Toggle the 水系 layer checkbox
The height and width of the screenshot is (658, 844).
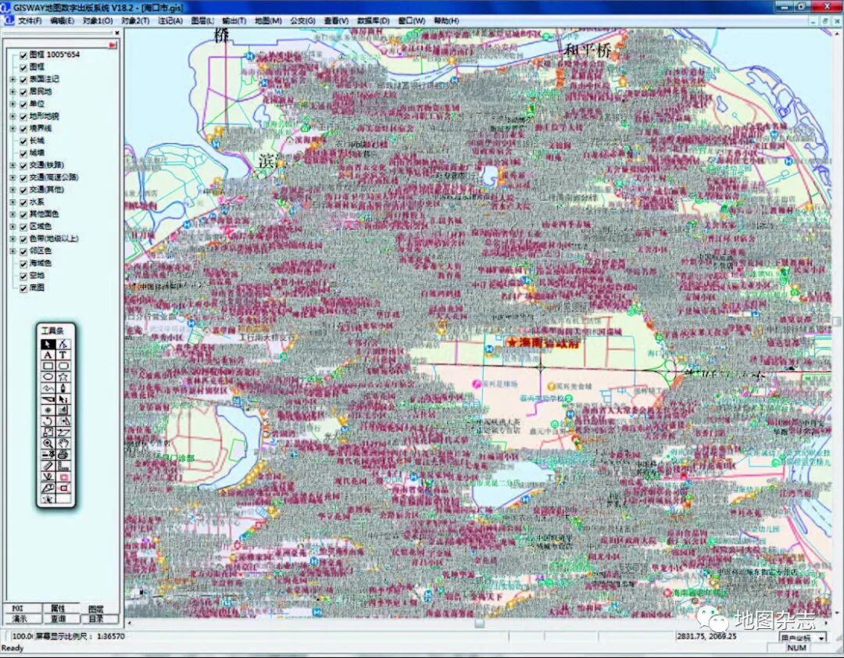coord(23,202)
